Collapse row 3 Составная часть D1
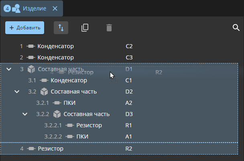 tap(9, 69)
